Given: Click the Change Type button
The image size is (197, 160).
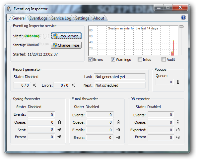Looking at the screenshot, I should coord(66,45).
